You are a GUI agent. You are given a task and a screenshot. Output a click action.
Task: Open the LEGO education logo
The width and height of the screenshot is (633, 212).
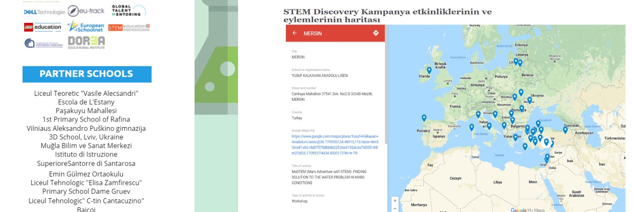coord(43,27)
